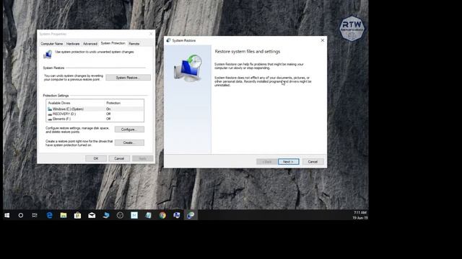462x259 pixels.
Task: Launch Google Chrome from the taskbar
Action: pos(162,215)
